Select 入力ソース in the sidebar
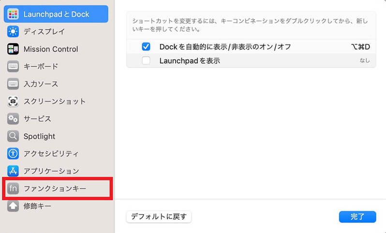This screenshot has width=386, height=233. point(41,84)
